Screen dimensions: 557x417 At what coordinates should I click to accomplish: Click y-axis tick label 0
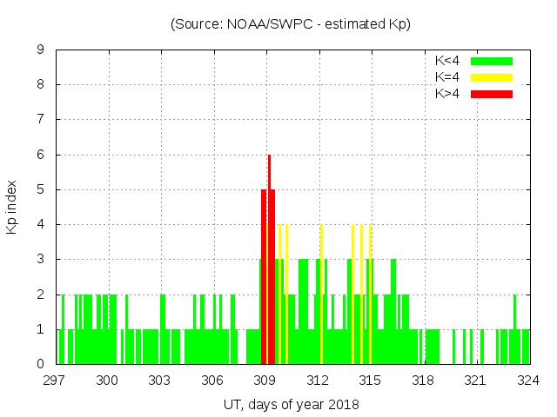click(41, 364)
